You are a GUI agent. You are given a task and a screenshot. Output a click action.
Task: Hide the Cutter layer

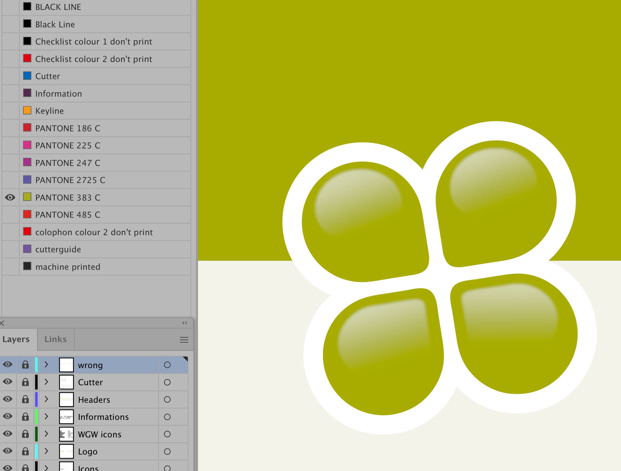pos(8,382)
